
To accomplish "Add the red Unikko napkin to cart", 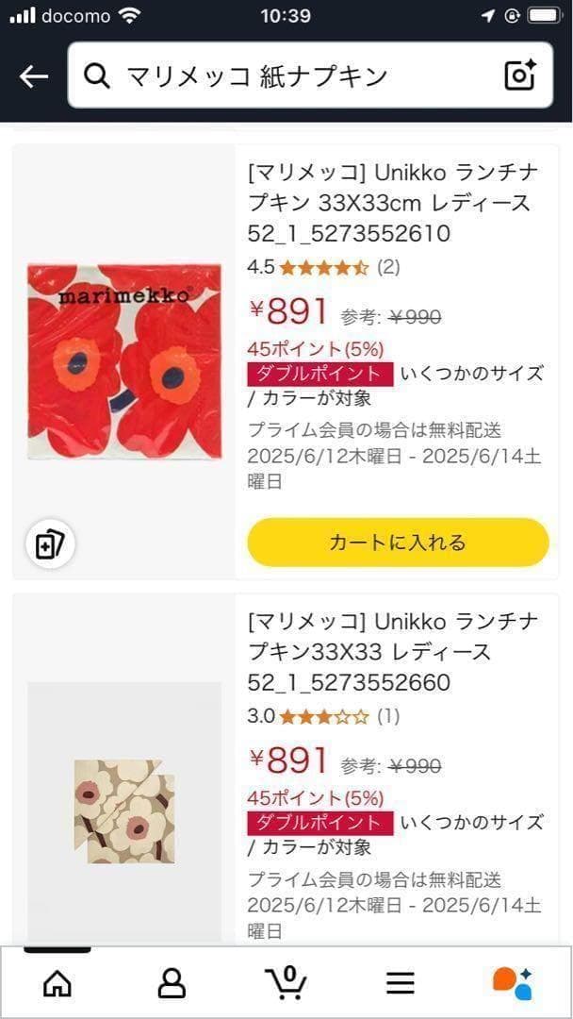I will coord(398,543).
